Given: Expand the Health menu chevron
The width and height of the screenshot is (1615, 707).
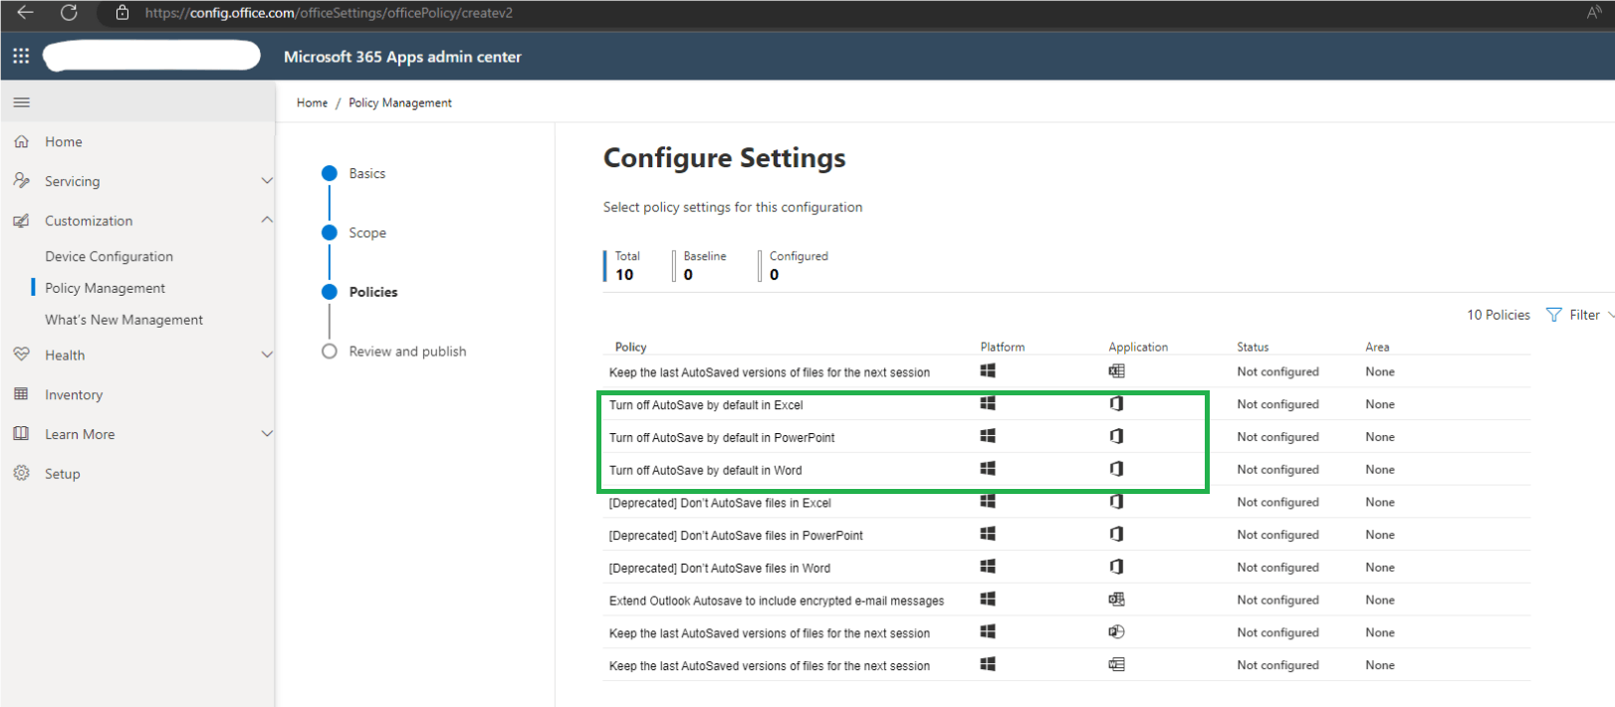Looking at the screenshot, I should tap(266, 354).
